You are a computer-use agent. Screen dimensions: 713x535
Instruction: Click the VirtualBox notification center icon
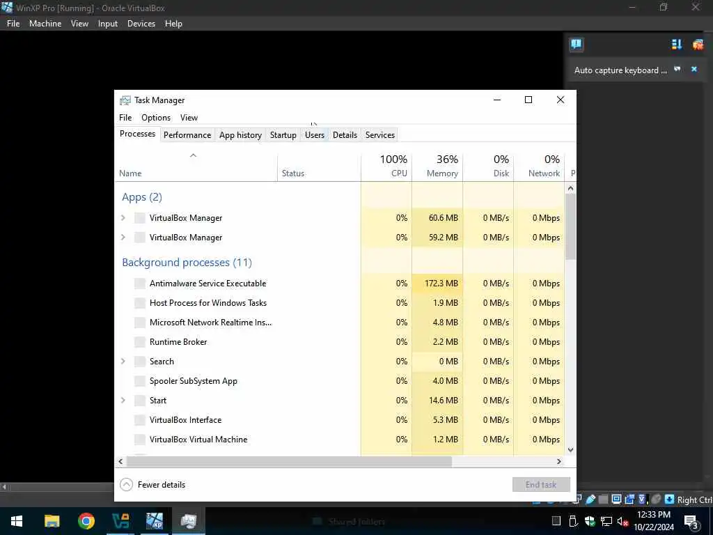[x=576, y=44]
